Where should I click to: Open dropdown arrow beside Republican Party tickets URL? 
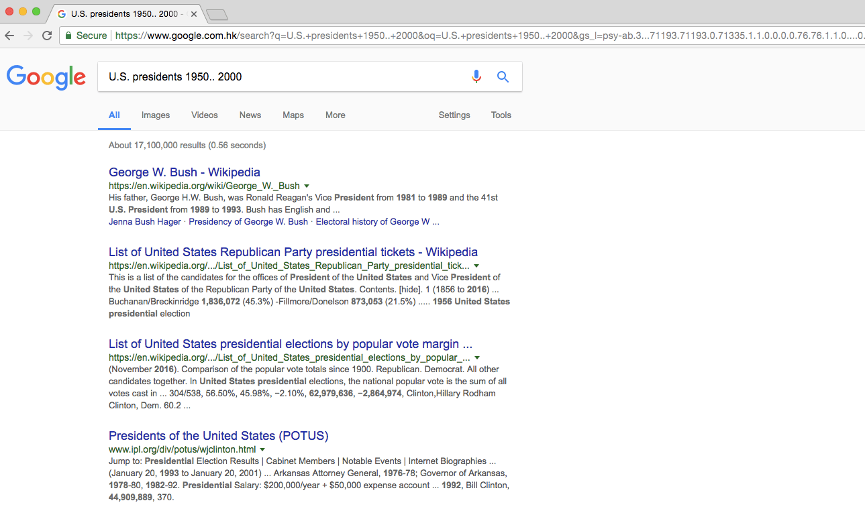pos(476,266)
